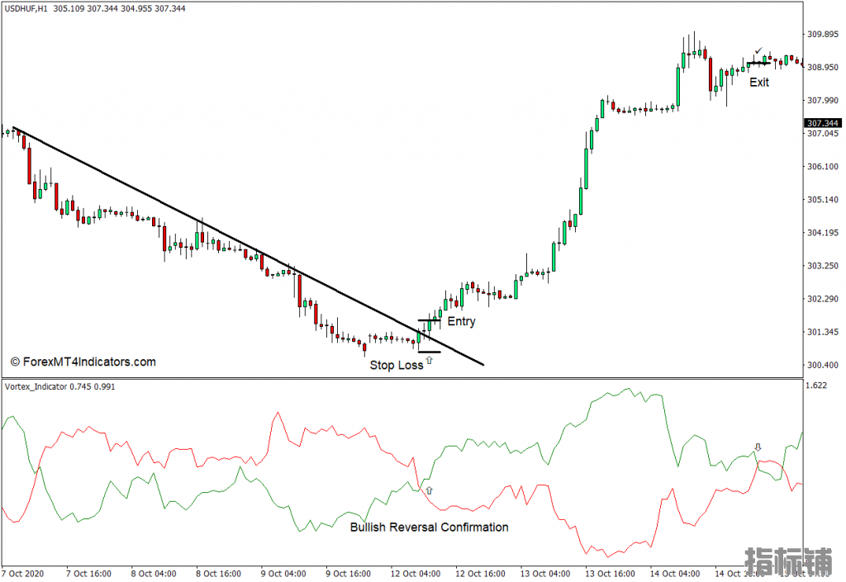Click the Entry annotation label
846x582 pixels.
pos(461,321)
